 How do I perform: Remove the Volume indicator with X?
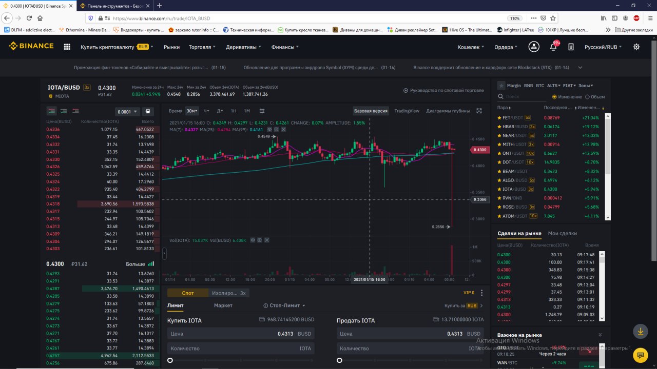(x=267, y=240)
